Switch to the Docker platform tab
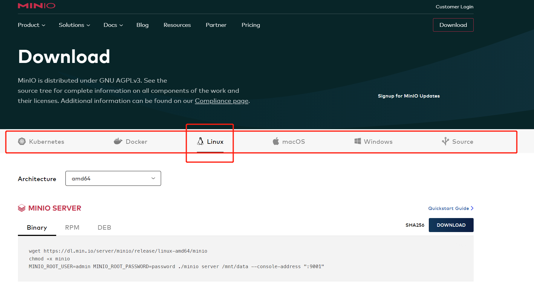This screenshot has width=534, height=295. (x=131, y=141)
